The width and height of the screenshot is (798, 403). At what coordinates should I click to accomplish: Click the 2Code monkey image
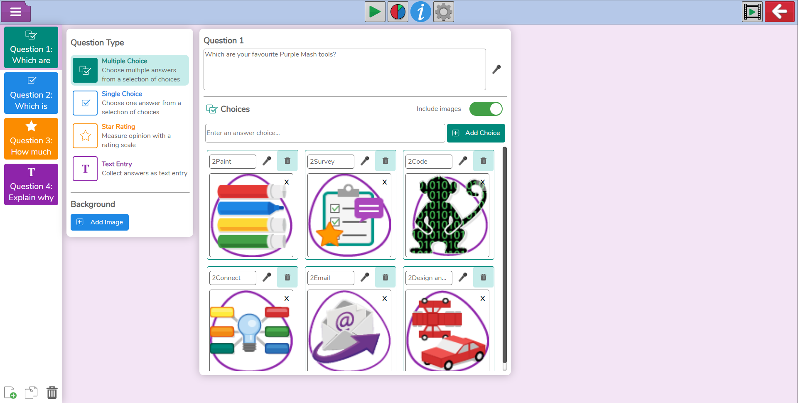[447, 215]
